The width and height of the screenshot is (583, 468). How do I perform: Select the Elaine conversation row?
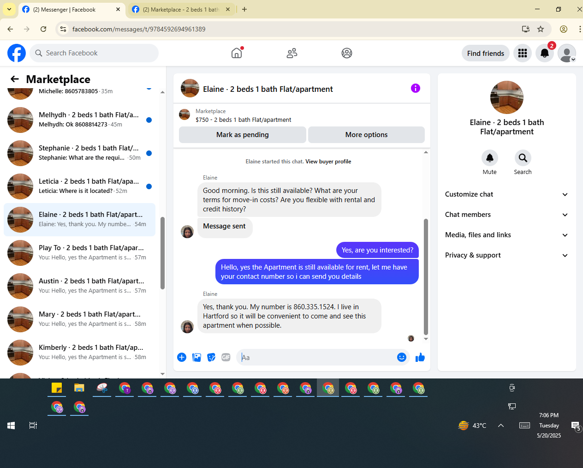pyautogui.click(x=79, y=219)
